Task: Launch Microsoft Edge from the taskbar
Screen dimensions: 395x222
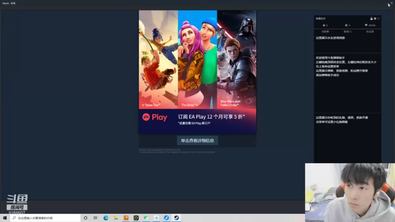Action: [x=106, y=218]
